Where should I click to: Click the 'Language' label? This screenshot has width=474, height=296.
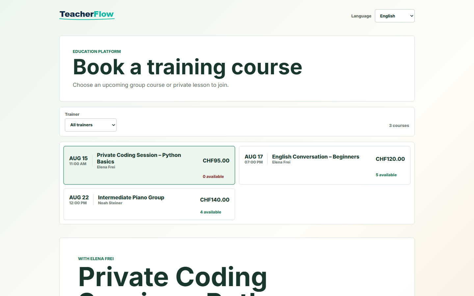click(361, 16)
